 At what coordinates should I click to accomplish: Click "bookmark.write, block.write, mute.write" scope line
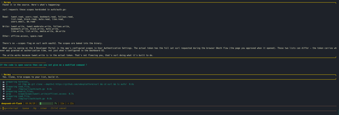click(x=35, y=29)
